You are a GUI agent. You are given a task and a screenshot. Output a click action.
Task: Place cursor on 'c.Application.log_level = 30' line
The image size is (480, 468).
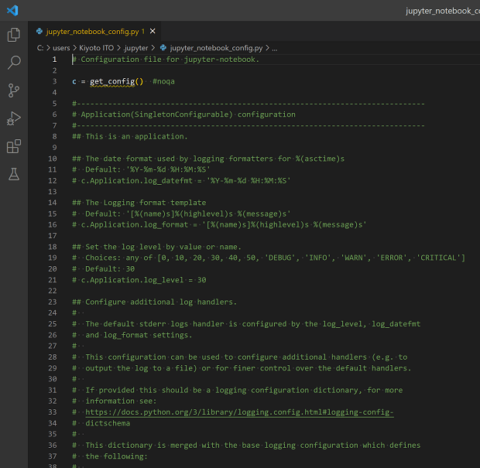click(x=139, y=280)
